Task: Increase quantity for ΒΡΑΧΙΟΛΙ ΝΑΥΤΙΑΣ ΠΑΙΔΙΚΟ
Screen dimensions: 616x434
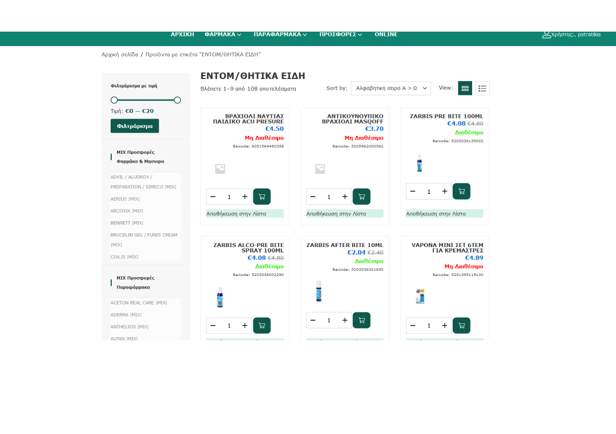Action: tap(245, 196)
